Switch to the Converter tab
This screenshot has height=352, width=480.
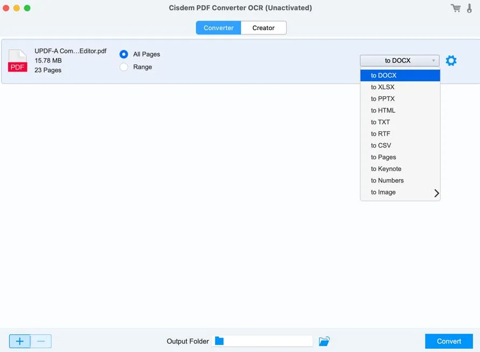[x=218, y=28]
